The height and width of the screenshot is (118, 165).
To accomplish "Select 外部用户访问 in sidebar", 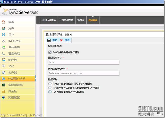I will tap(18, 79).
